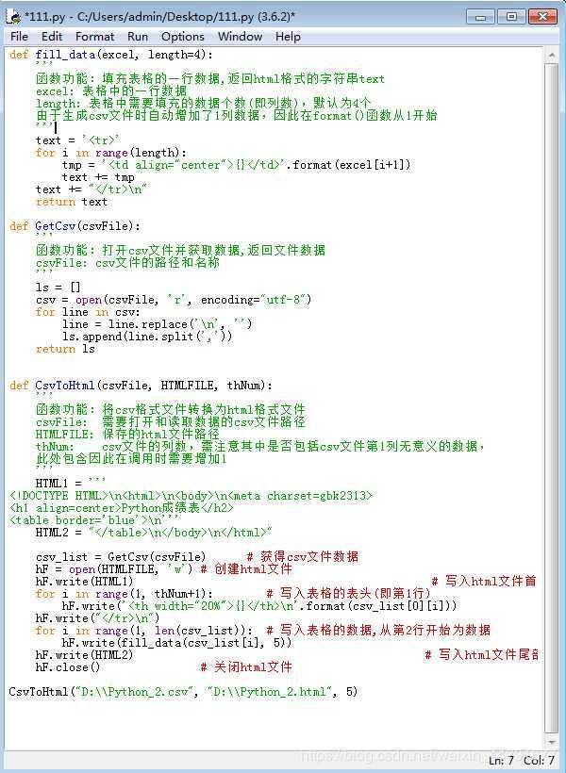Click the 'CsvToHtml("D:\\Python_2.csv"' call line
Screen dimensions: 566x773
[x=183, y=692]
